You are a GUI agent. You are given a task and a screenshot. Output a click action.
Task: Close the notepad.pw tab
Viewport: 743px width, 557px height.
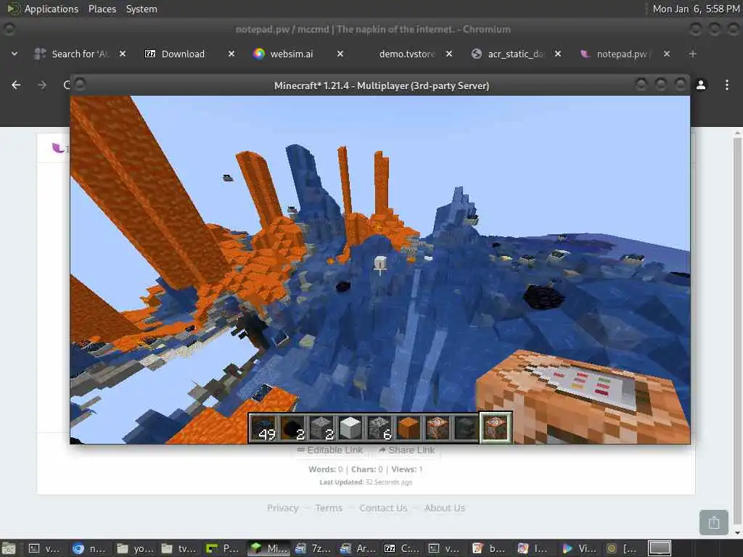click(667, 54)
